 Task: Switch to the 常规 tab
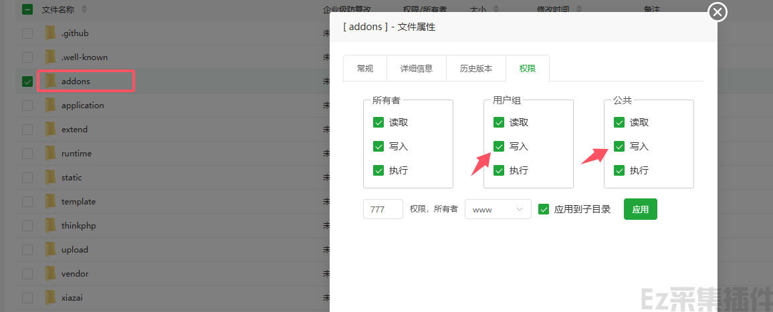pyautogui.click(x=365, y=68)
